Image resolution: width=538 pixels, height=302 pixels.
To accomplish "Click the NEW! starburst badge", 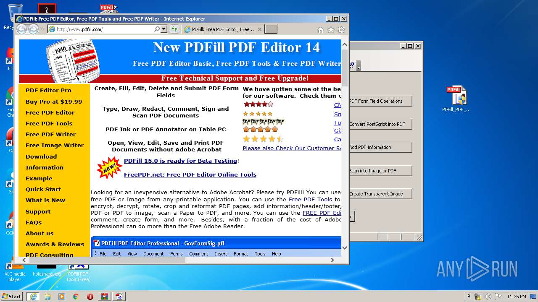I will point(109,168).
